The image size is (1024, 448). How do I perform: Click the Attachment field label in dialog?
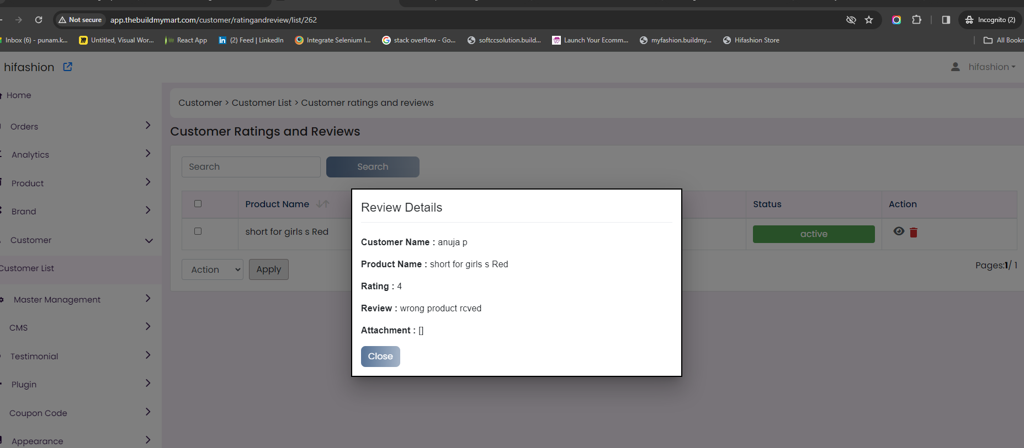point(388,331)
